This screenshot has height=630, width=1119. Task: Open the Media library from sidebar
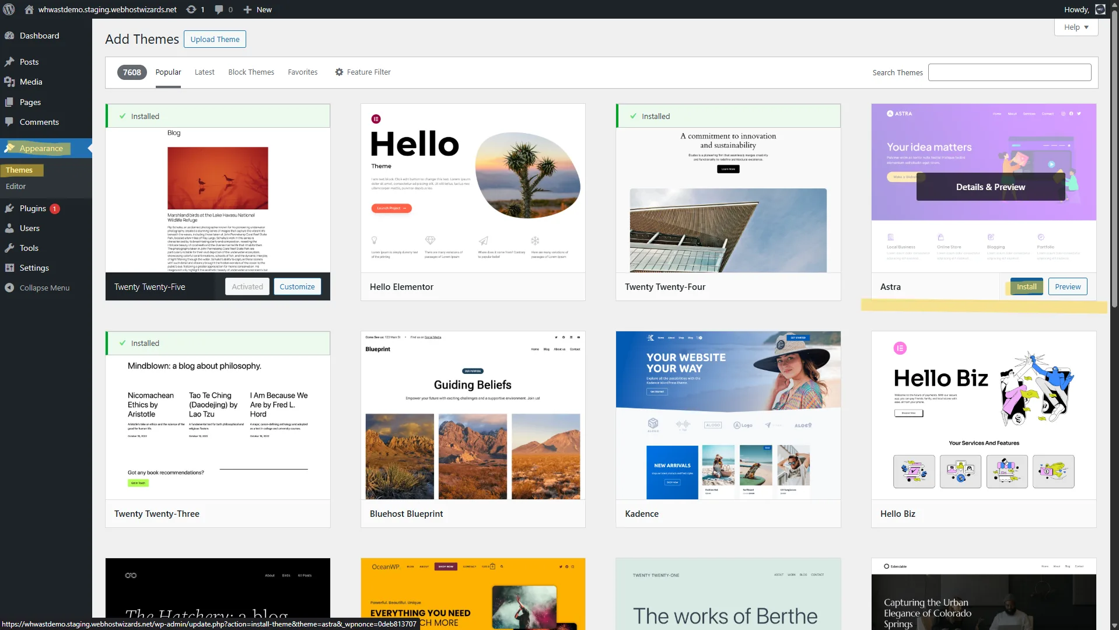[x=30, y=82]
